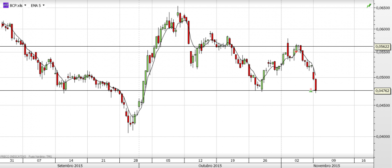Click the 0,04500 price axis label
This screenshot has height=168, width=392.
pos(383,105)
